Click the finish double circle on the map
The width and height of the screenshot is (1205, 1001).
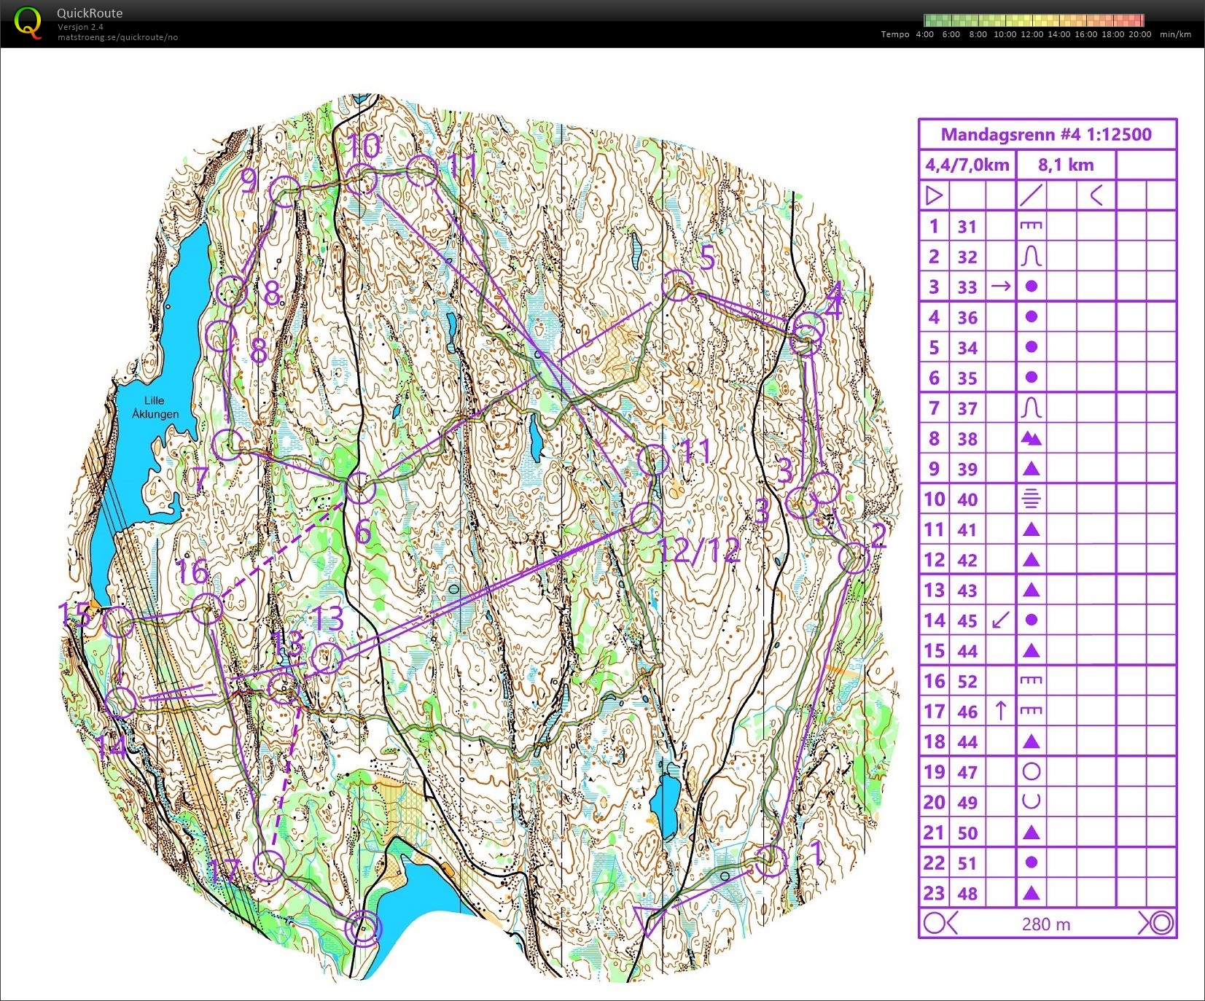click(363, 929)
